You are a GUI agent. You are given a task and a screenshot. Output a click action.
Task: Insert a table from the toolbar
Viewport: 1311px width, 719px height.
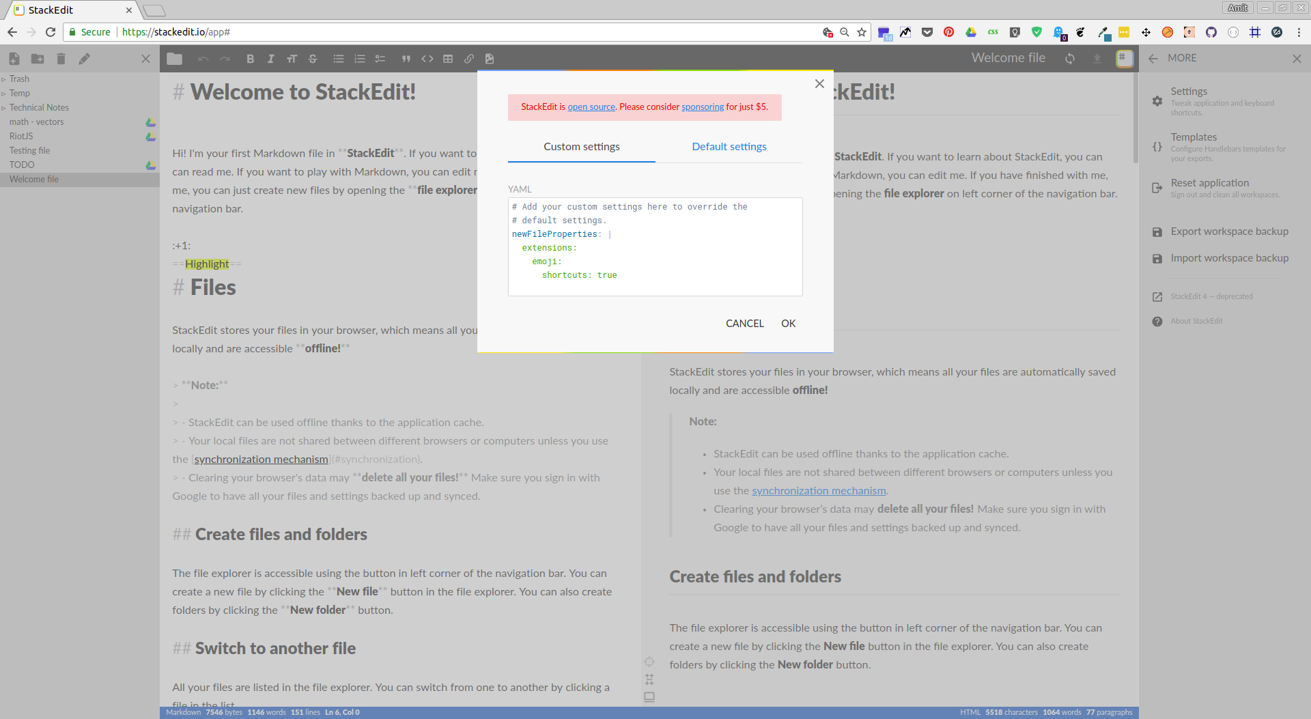tap(448, 59)
